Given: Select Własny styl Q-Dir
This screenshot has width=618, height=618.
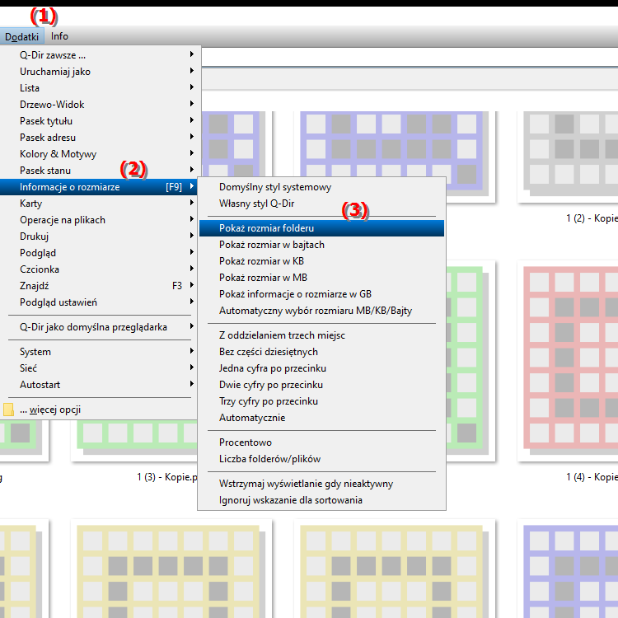Looking at the screenshot, I should point(321,204).
